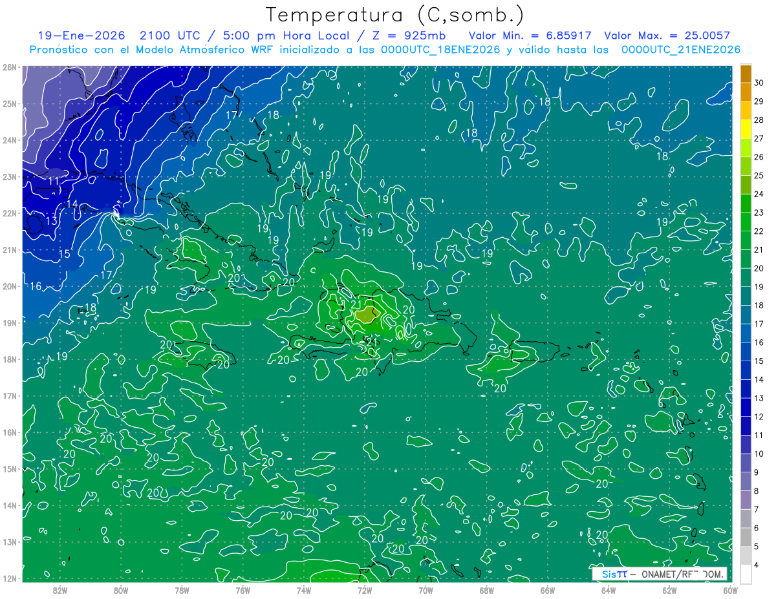Select valid-until time "0000UTC_21ENE2026"
This screenshot has height=599, width=776.
click(x=681, y=50)
